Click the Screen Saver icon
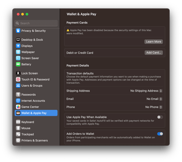 point(18,58)
